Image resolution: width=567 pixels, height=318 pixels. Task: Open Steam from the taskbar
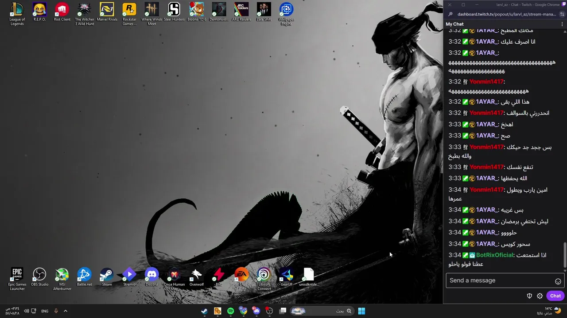pos(204,311)
